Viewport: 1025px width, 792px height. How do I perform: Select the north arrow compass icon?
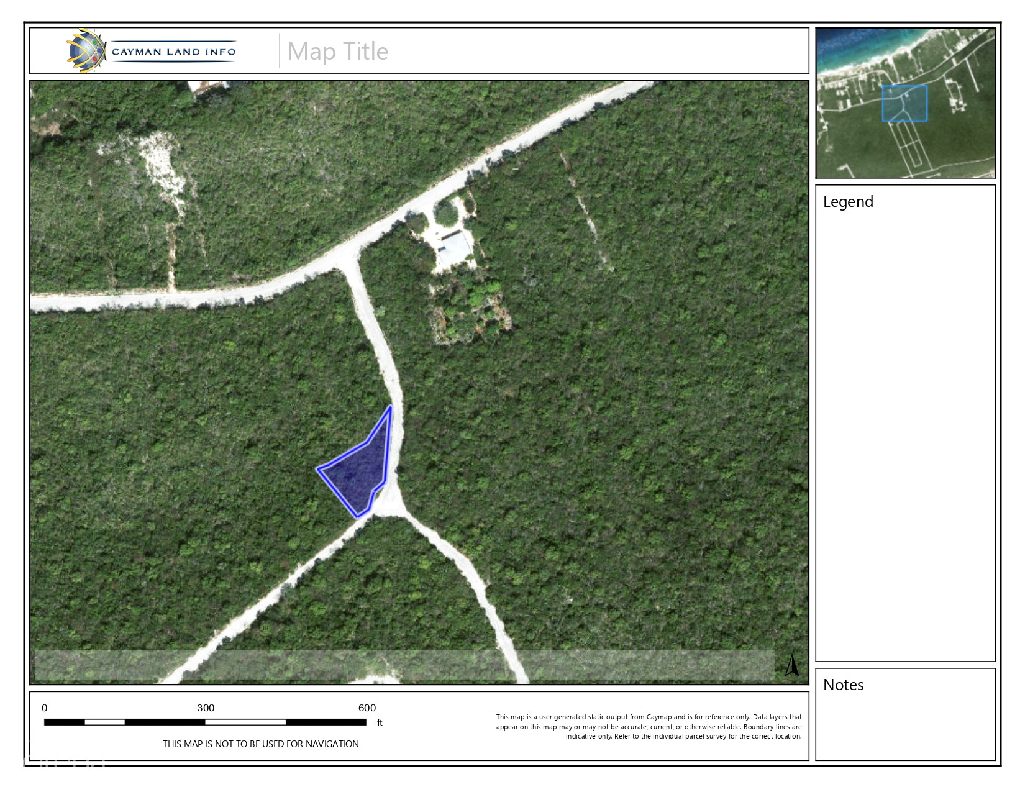click(792, 665)
